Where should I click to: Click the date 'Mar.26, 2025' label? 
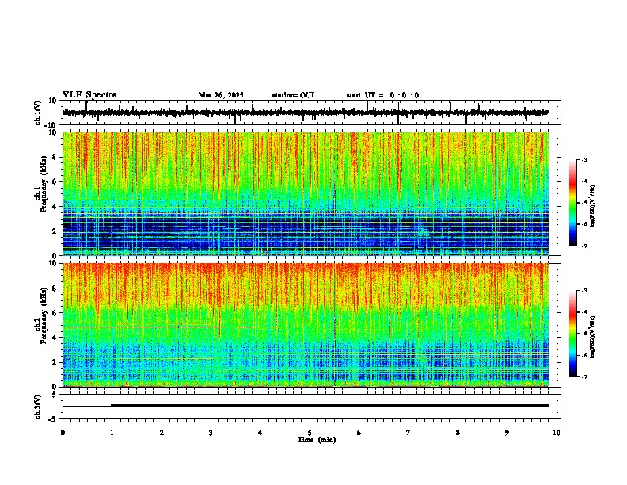pyautogui.click(x=221, y=95)
